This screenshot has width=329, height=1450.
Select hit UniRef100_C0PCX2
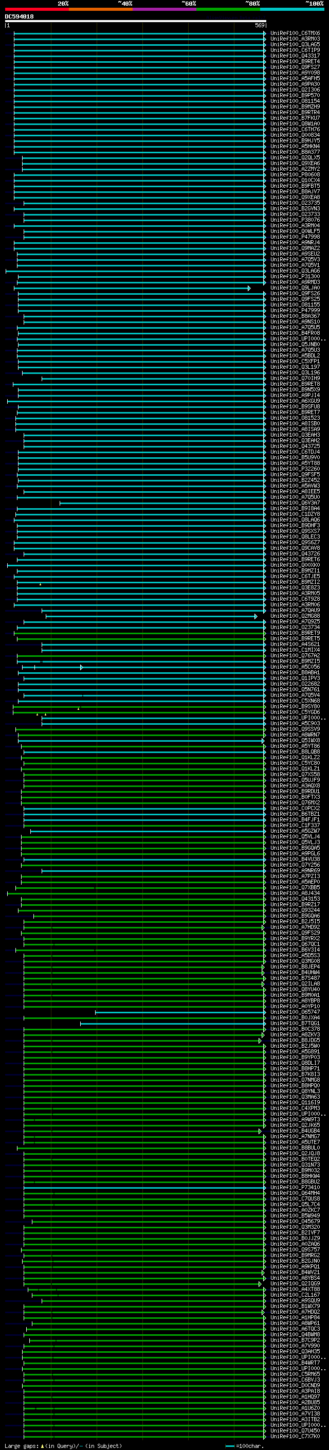[x=295, y=808]
